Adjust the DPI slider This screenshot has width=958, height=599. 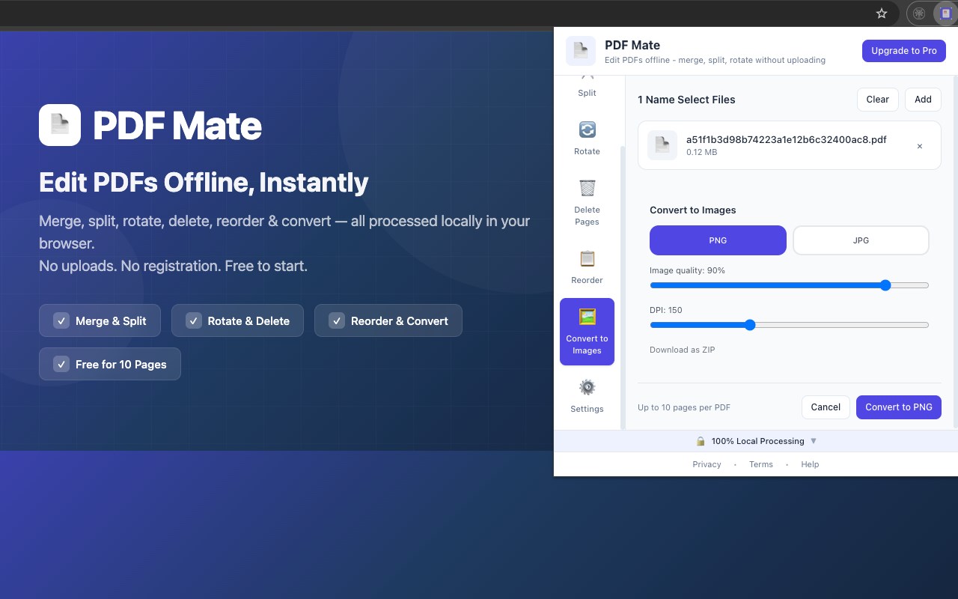(x=790, y=325)
